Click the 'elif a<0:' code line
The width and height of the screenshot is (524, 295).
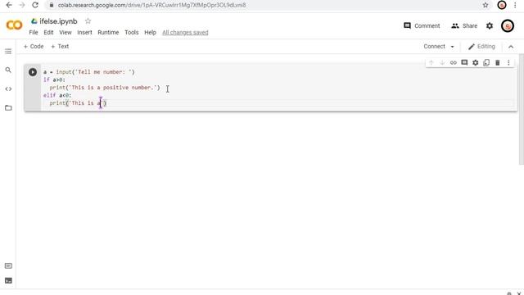(x=57, y=95)
